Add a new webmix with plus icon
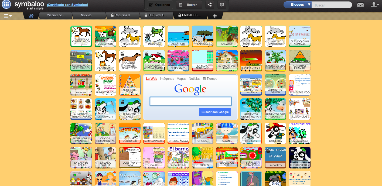 (215, 16)
